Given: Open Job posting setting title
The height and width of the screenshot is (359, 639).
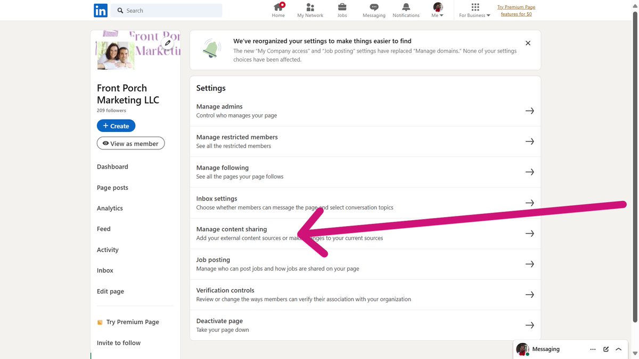Looking at the screenshot, I should [213, 260].
